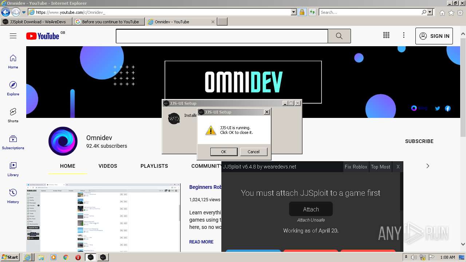Open Library in the YouTube sidebar
The image size is (466, 262).
[x=13, y=169]
